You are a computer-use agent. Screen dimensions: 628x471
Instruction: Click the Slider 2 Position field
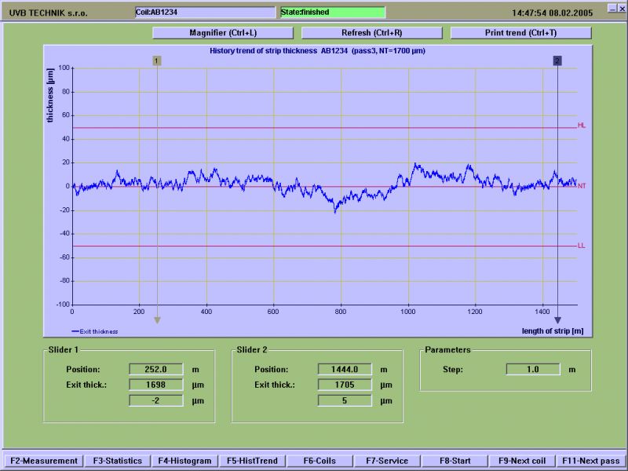[x=345, y=369]
